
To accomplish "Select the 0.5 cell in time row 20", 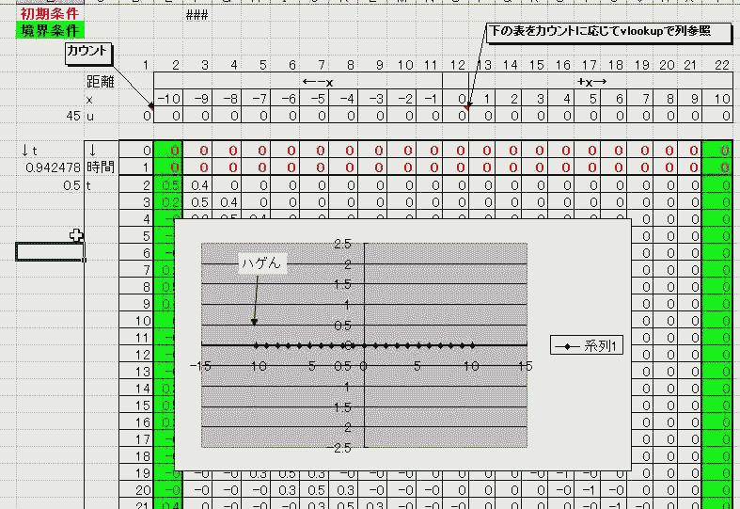I will pos(314,490).
